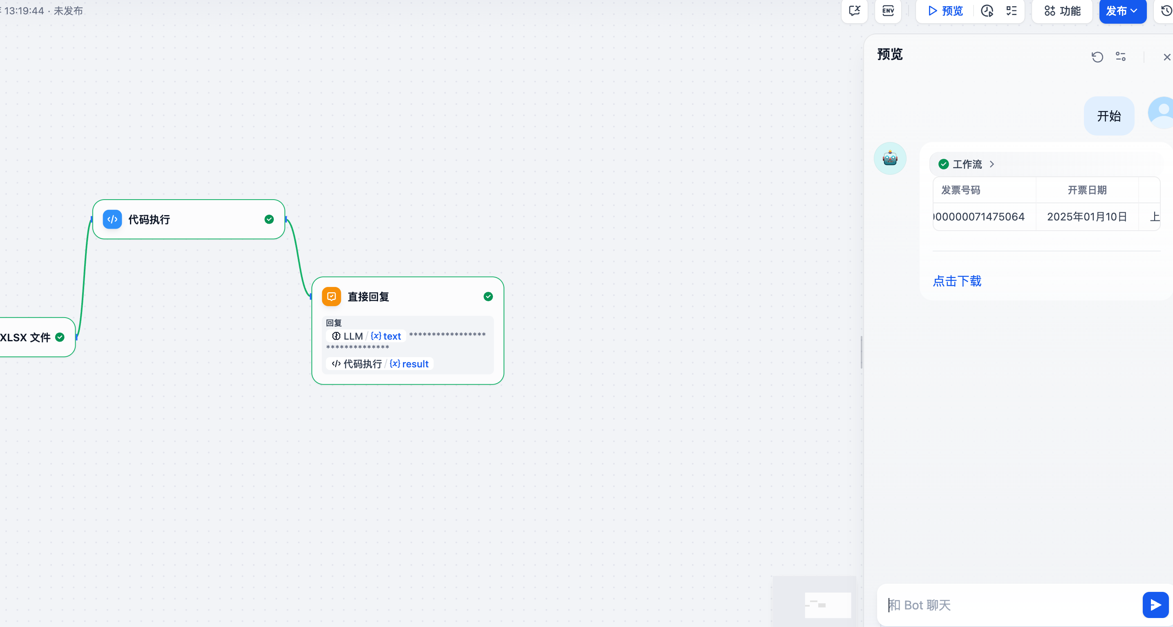Click the version history icon
The height and width of the screenshot is (627, 1173).
pyautogui.click(x=1166, y=11)
